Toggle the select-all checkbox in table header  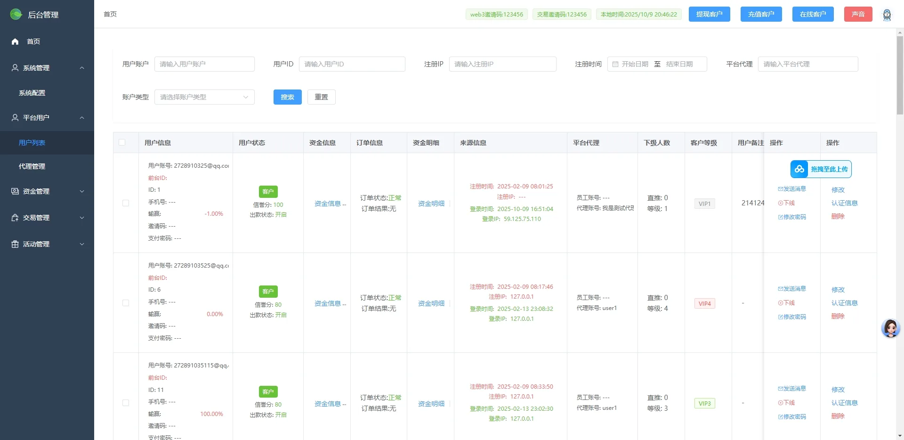point(122,142)
